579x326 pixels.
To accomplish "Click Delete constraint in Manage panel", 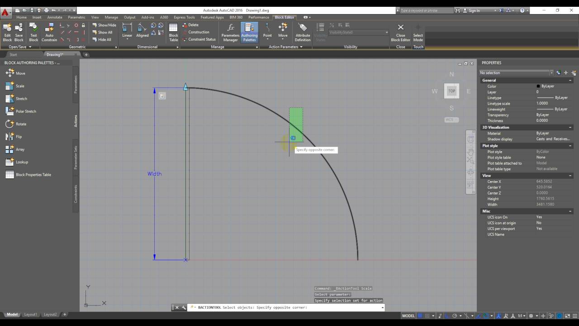I will click(x=190, y=25).
